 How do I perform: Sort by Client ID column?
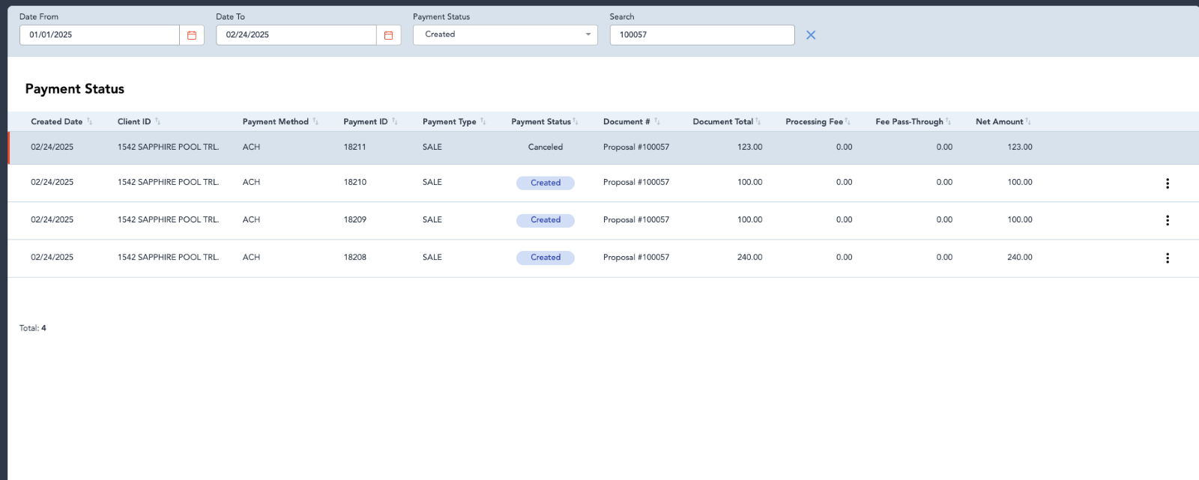tap(139, 122)
